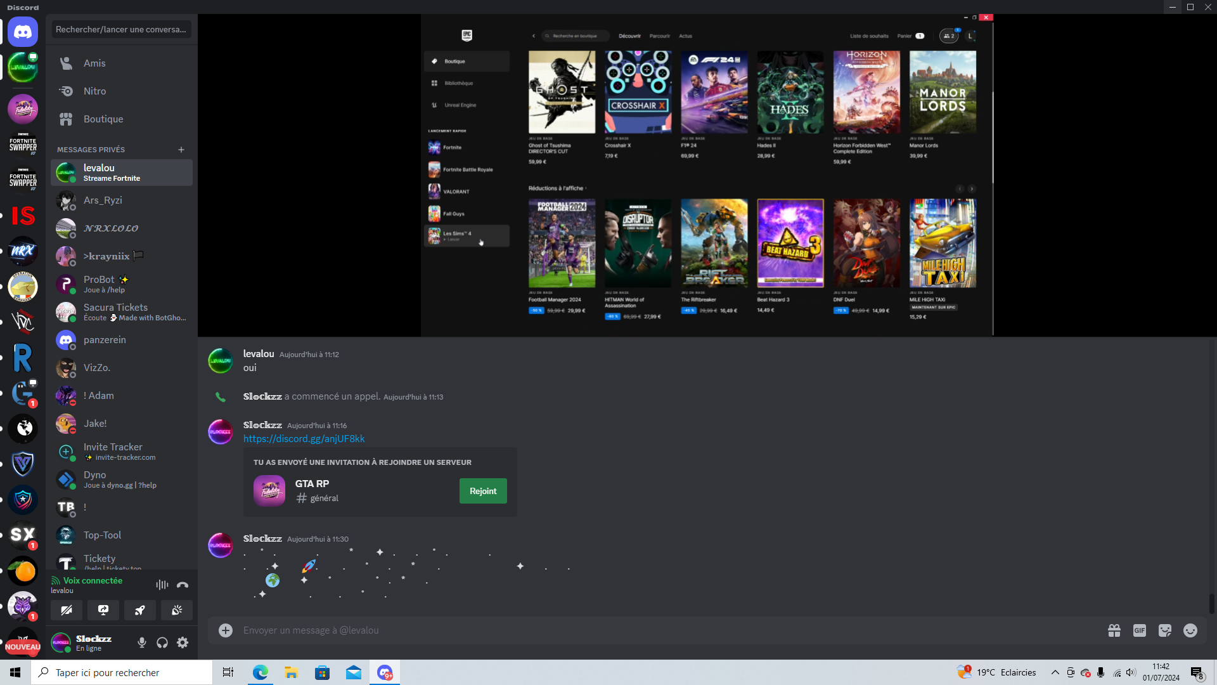
Task: Open conversation with ProBot
Action: click(x=122, y=284)
